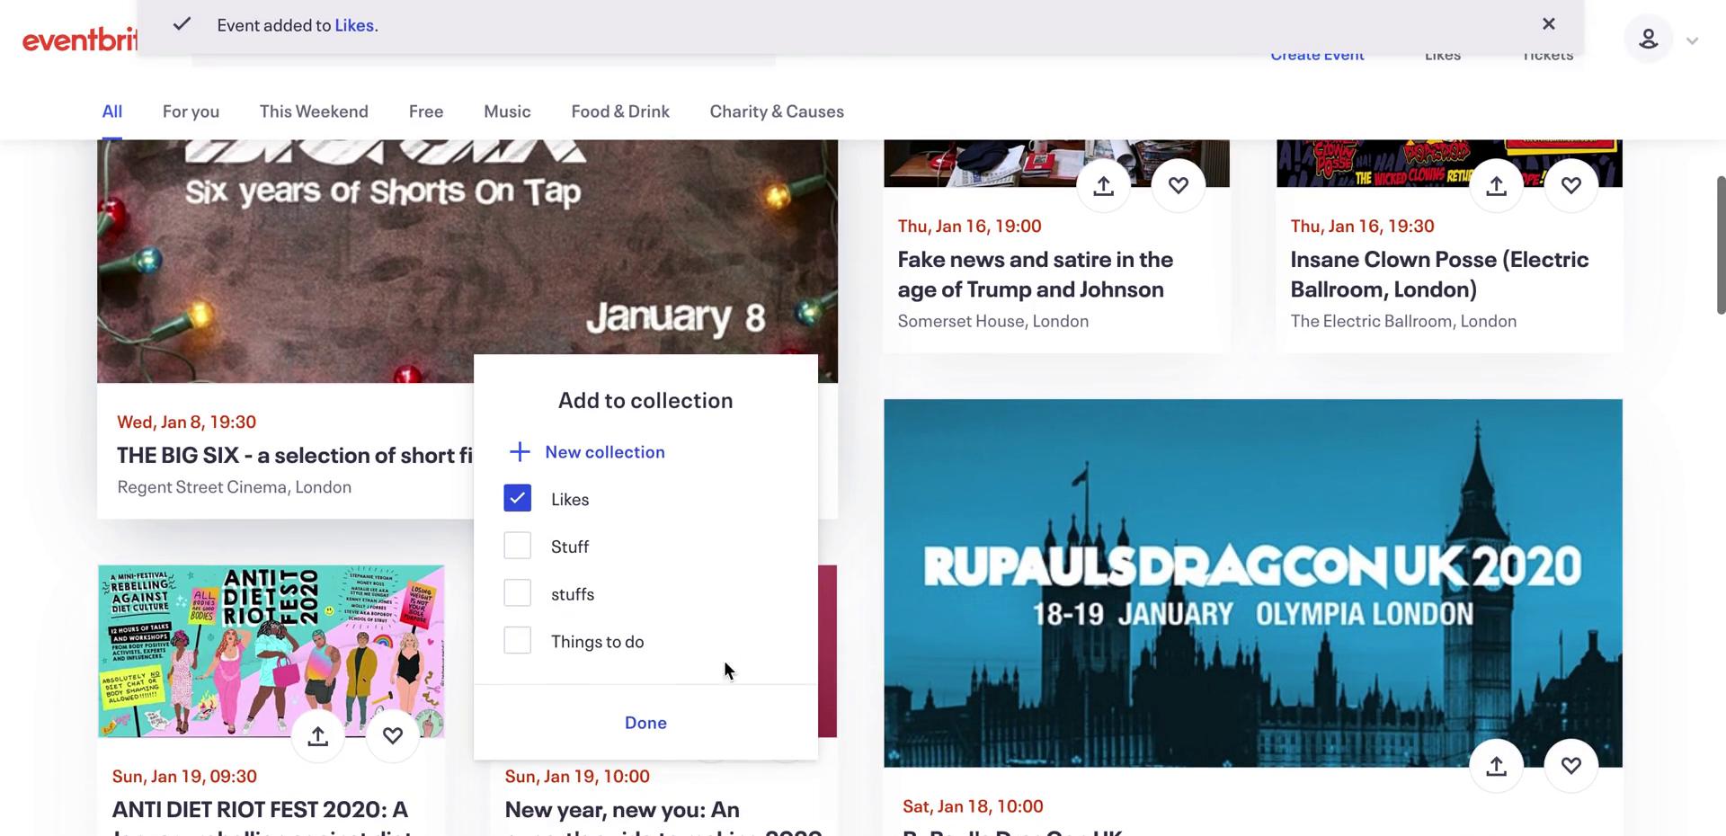This screenshot has width=1726, height=836.
Task: Switch to the For you tab
Action: pos(191,111)
